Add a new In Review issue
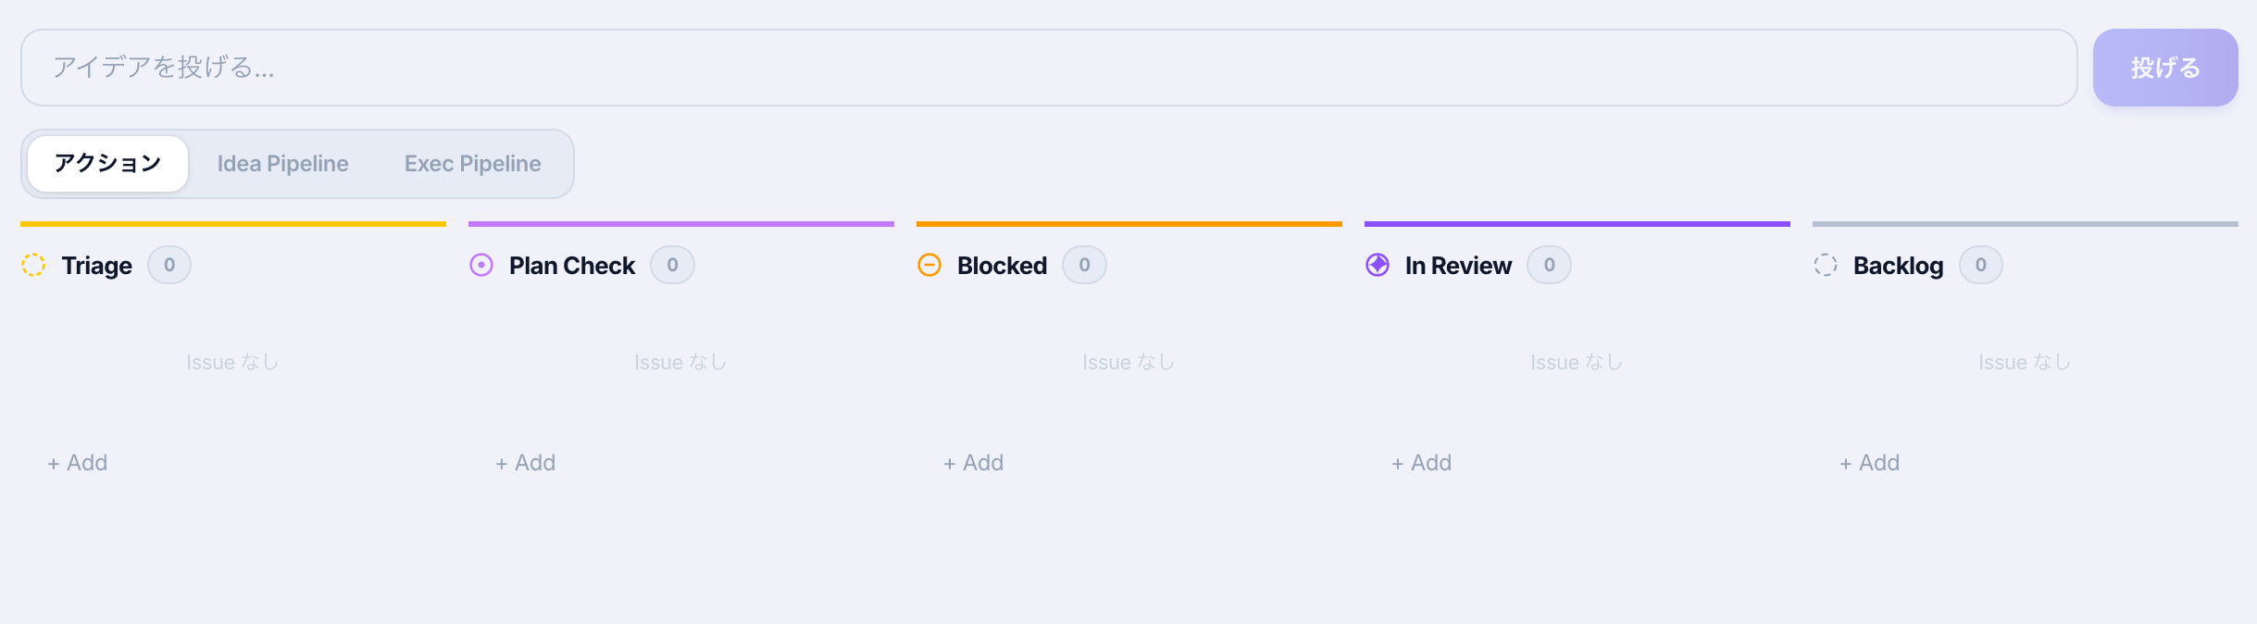The width and height of the screenshot is (2257, 624). tap(1422, 463)
